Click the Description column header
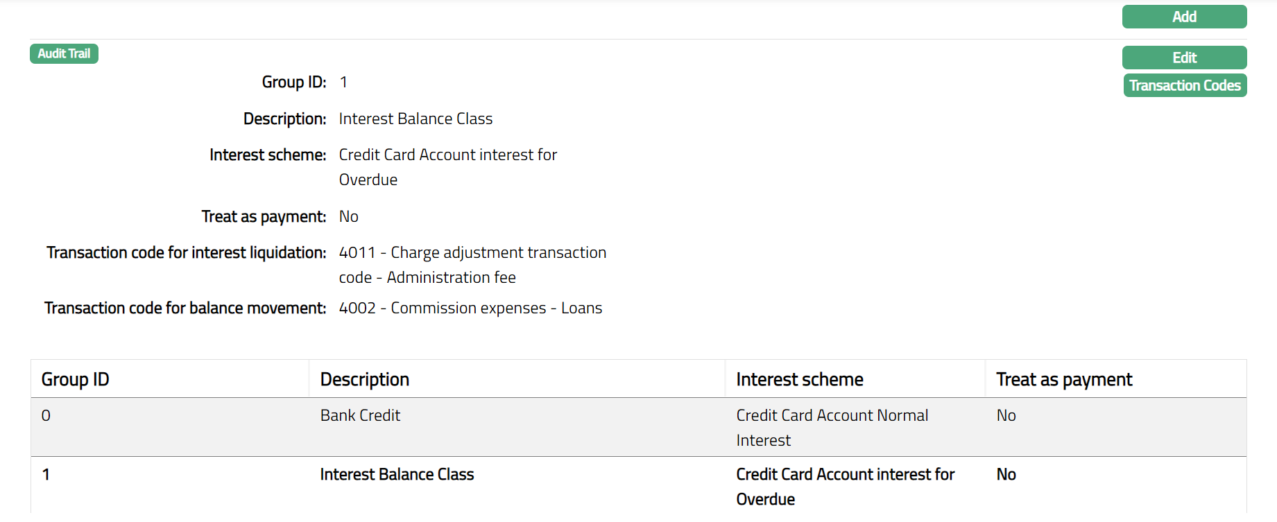 point(364,379)
